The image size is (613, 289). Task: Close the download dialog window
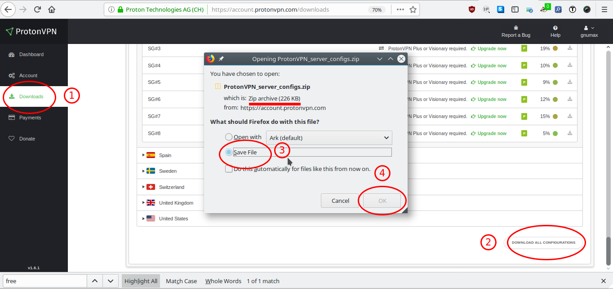coord(401,59)
